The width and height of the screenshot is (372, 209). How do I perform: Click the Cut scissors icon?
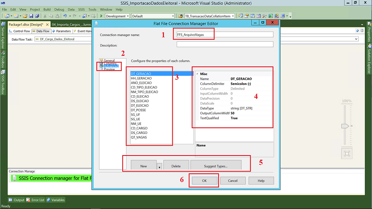tap(45, 16)
